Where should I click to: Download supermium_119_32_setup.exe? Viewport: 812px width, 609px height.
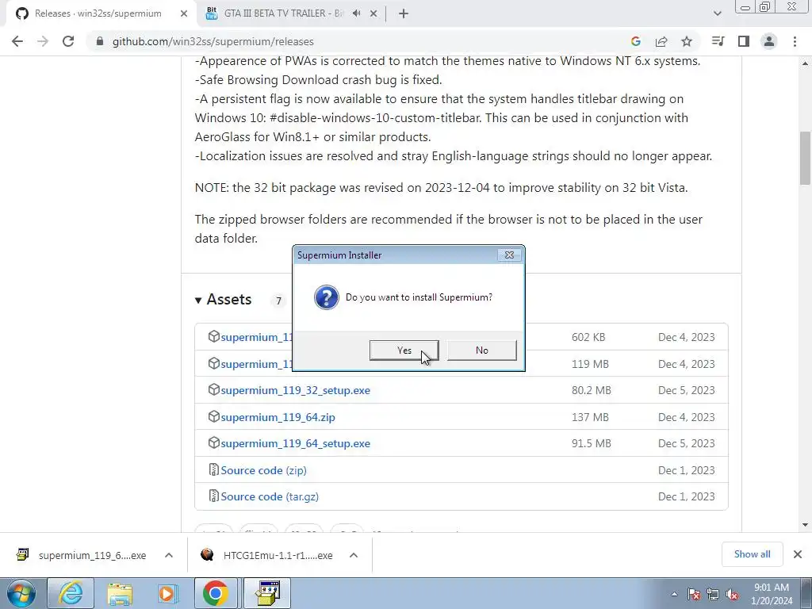click(295, 390)
